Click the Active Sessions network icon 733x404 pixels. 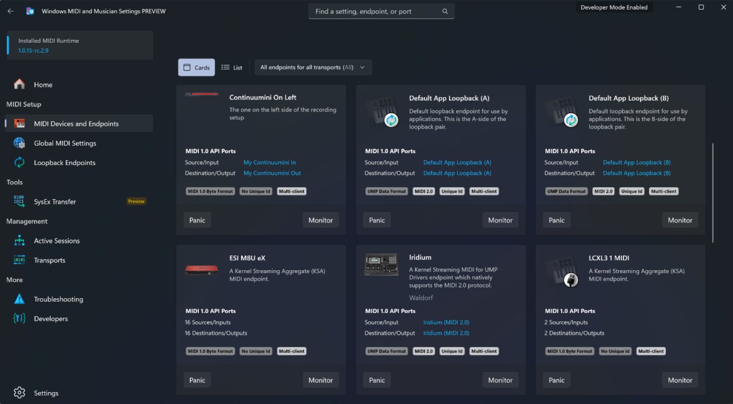(x=19, y=241)
